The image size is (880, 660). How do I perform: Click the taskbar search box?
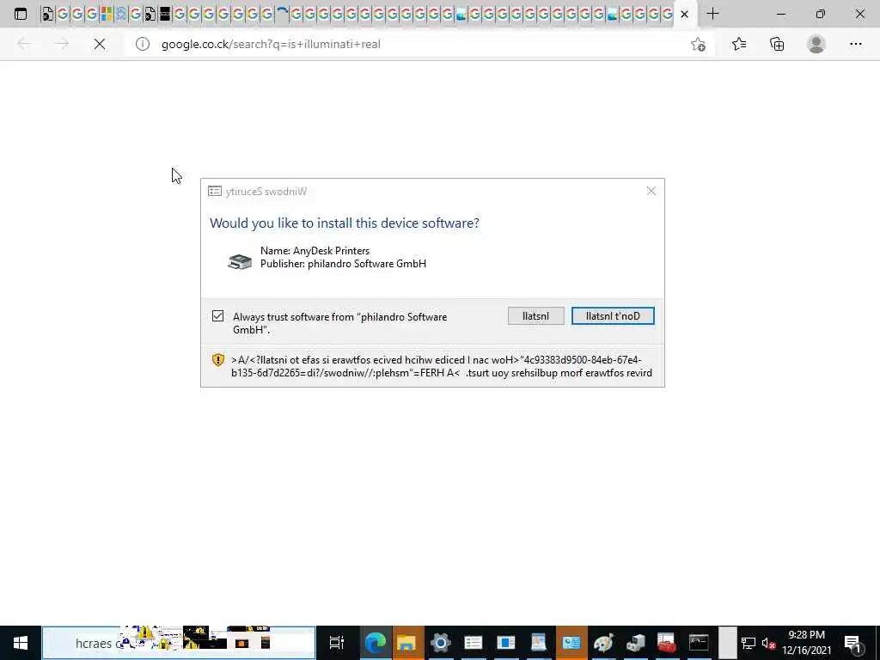[179, 643]
